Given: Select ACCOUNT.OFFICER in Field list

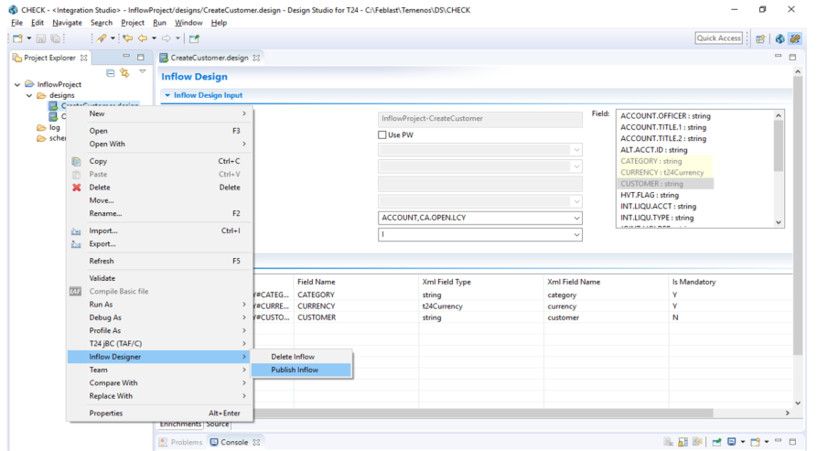Looking at the screenshot, I should [x=665, y=116].
